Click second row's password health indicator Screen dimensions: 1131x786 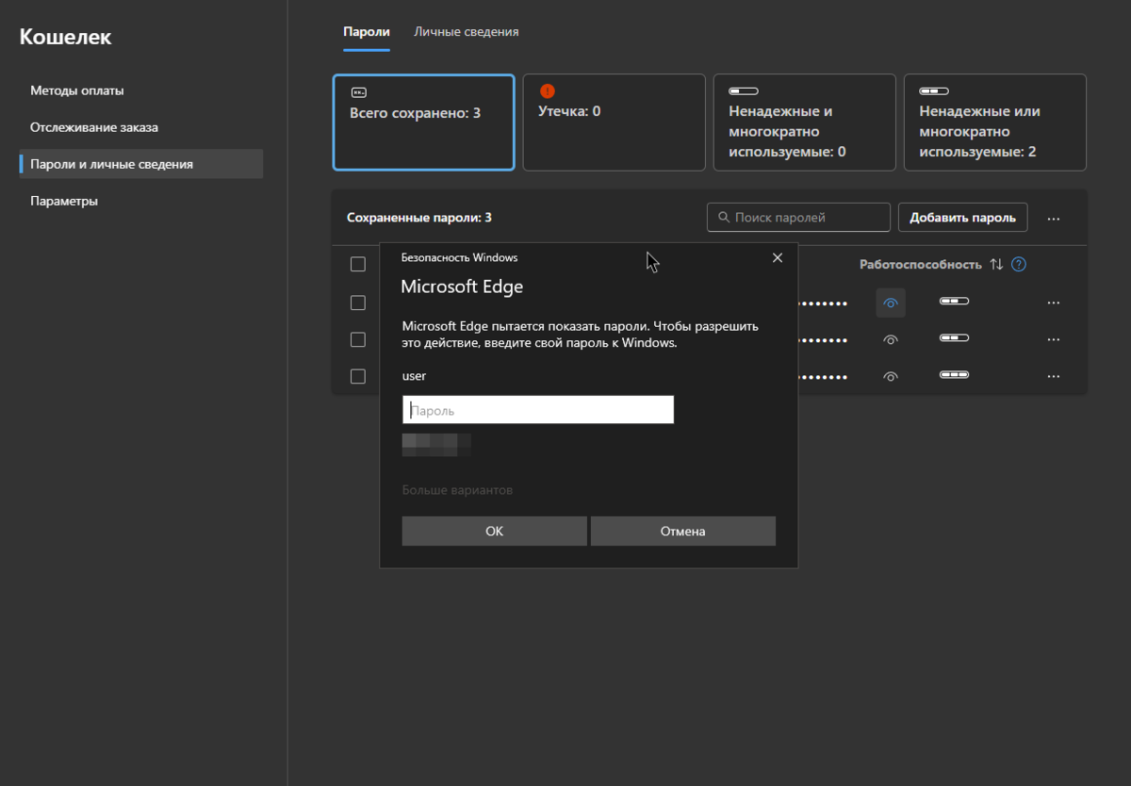[x=954, y=337]
